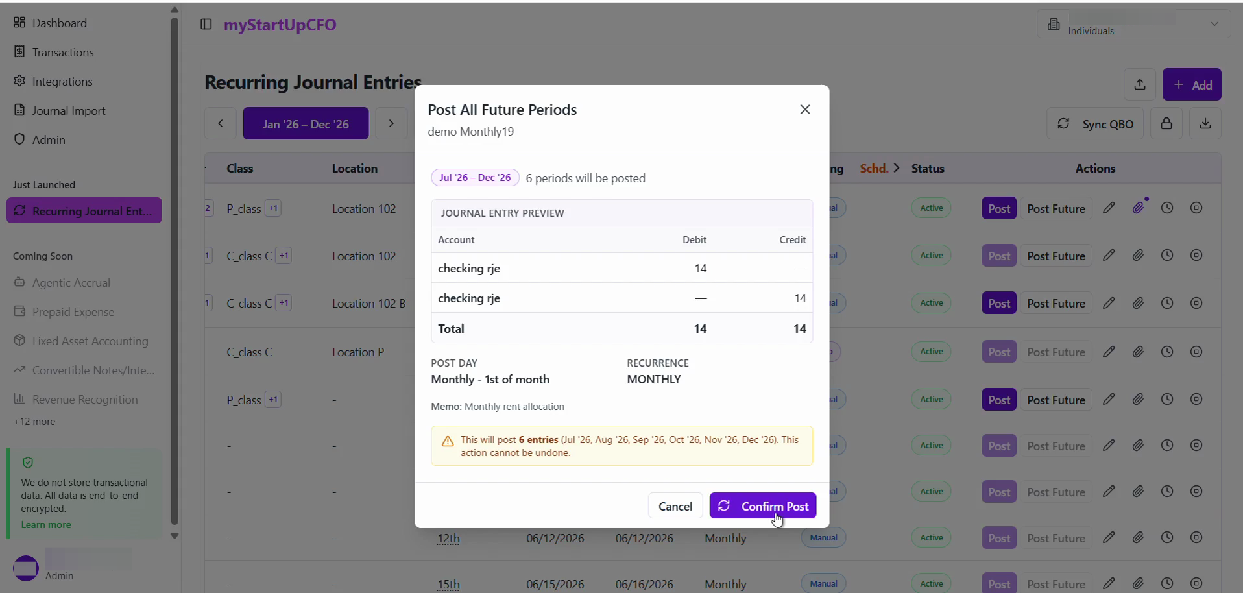Click the lock icon button

tap(1166, 123)
